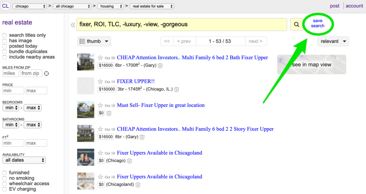366x194 pixels.
Task: Click the minimum price input field
Action: click(13, 91)
